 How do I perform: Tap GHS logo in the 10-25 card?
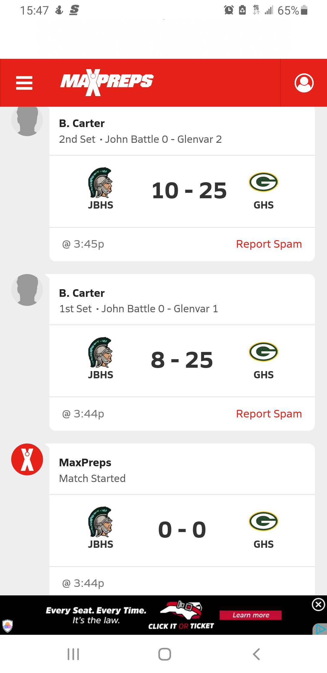(263, 182)
